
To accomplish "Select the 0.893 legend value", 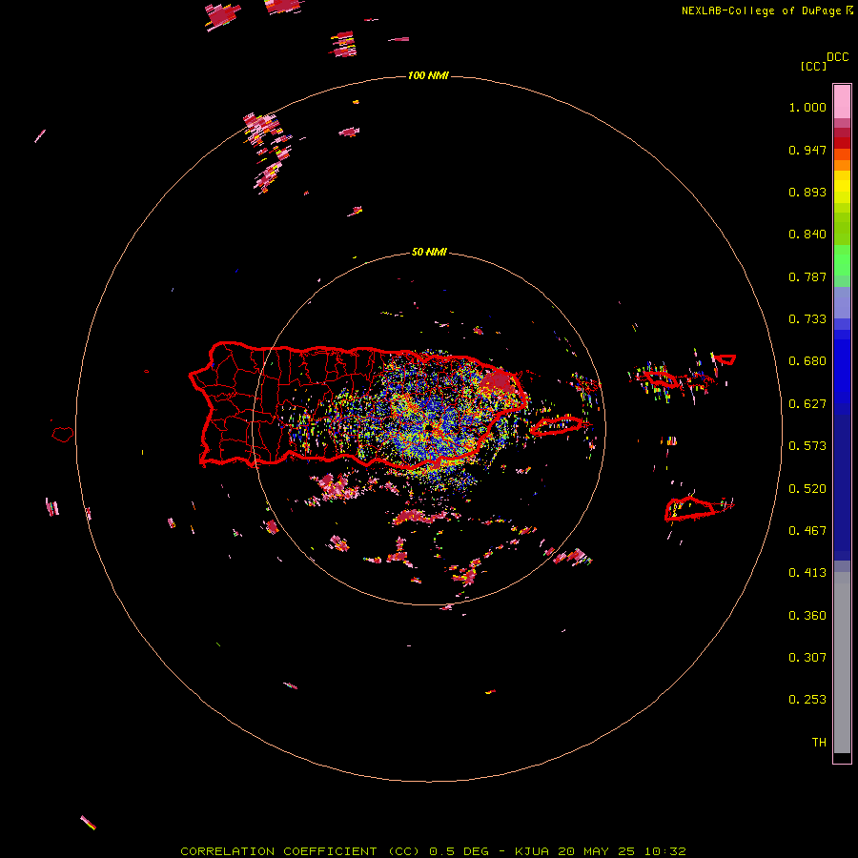I will pyautogui.click(x=807, y=192).
